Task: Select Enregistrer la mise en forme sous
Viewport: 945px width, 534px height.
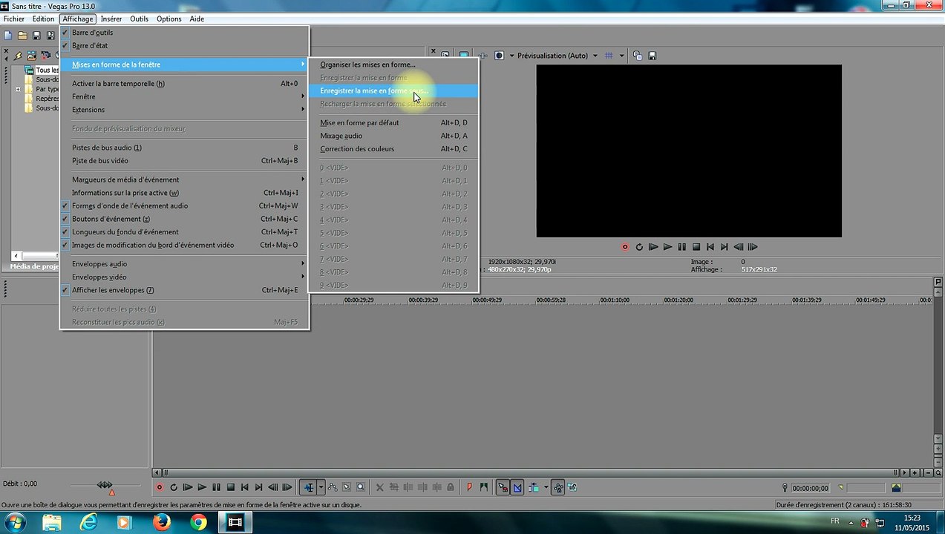Action: click(393, 90)
